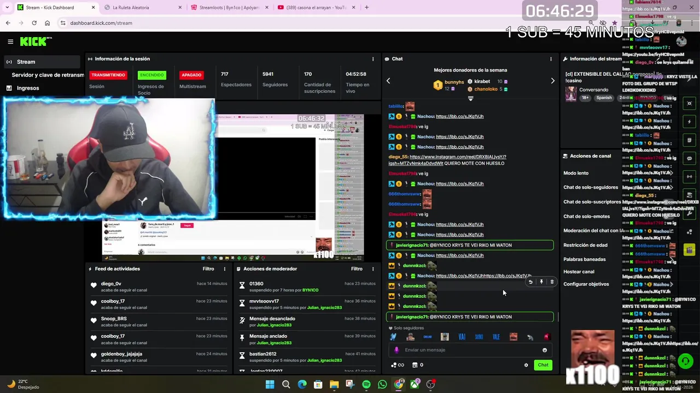Click in Enviar un mensaje field
The height and width of the screenshot is (393, 700).
point(470,350)
